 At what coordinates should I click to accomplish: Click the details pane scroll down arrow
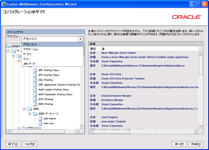pos(201,127)
